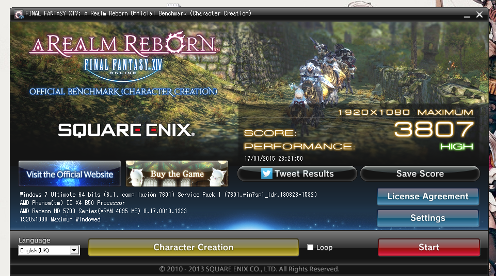Click the benchmark app icon in title bar

click(x=19, y=14)
